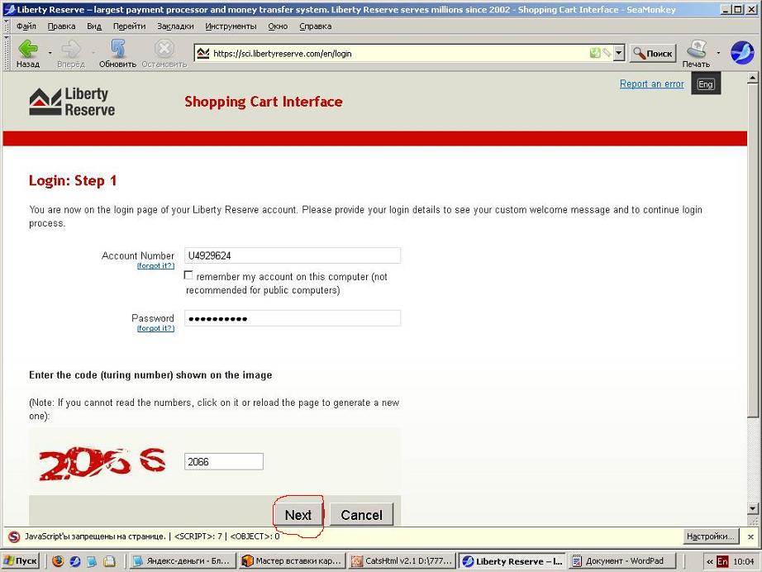Switch to CatsHtml v2.1 taskbar window
This screenshot has width=762, height=572.
coord(402,561)
